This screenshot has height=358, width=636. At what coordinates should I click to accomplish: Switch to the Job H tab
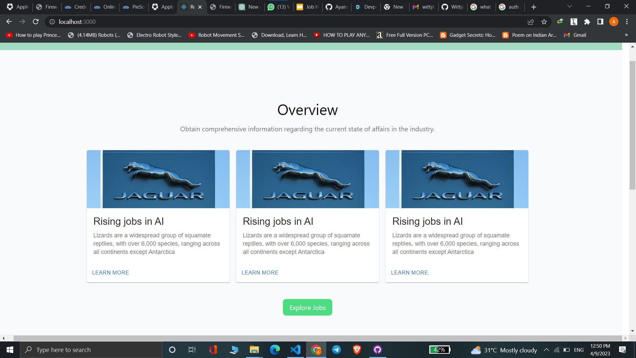point(308,7)
